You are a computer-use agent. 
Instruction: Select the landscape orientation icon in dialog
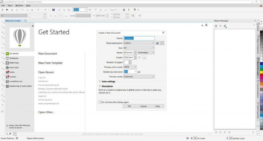coord(144,58)
